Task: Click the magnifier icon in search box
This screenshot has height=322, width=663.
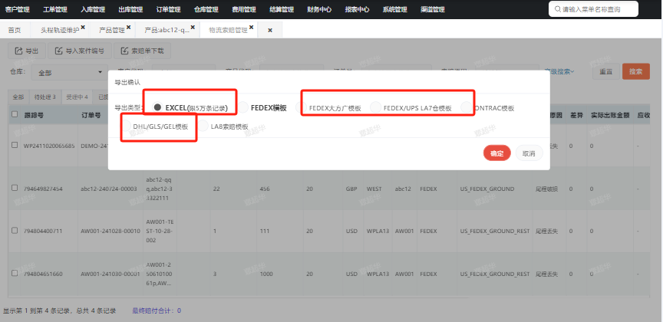Action: click(558, 9)
